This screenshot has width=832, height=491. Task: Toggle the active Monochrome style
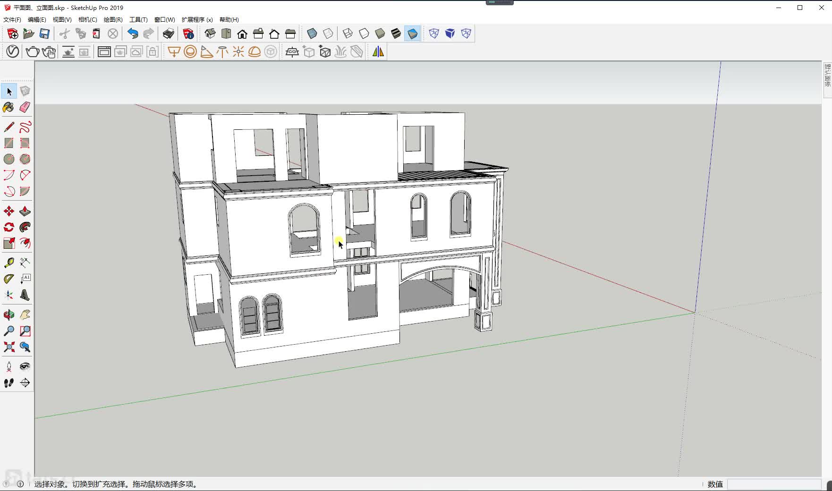pos(412,34)
